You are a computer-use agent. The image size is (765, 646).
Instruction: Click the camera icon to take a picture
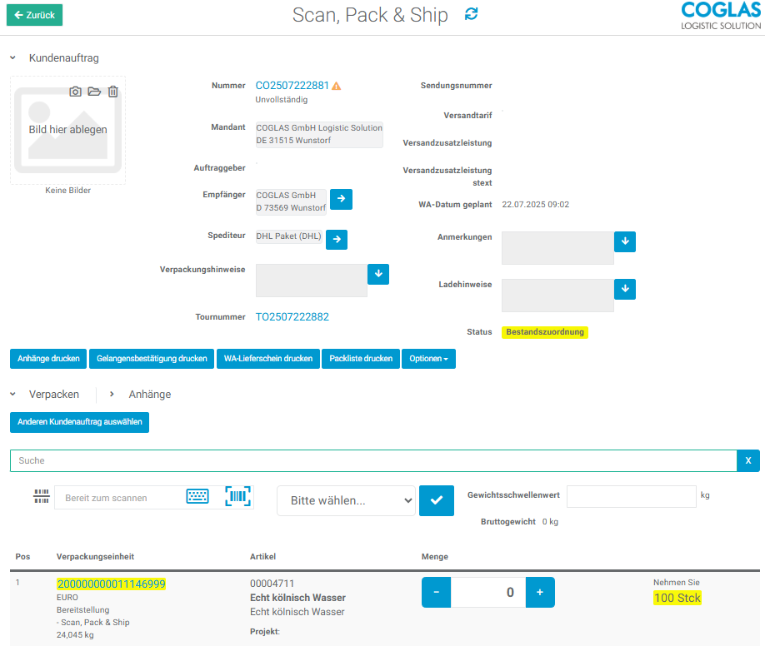(x=76, y=92)
